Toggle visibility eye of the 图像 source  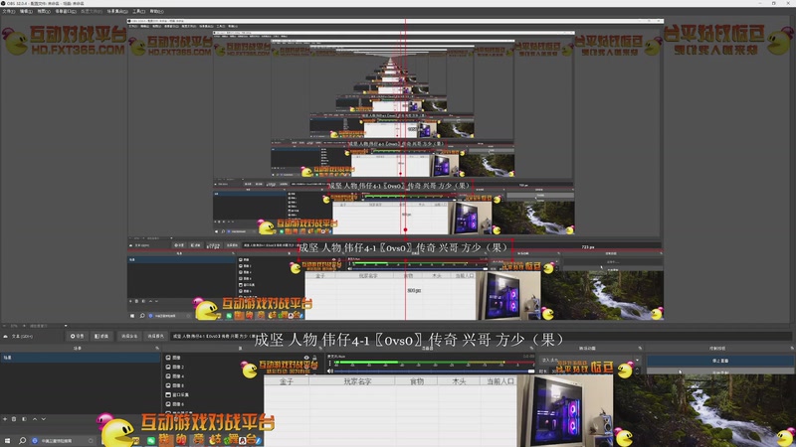(x=306, y=358)
